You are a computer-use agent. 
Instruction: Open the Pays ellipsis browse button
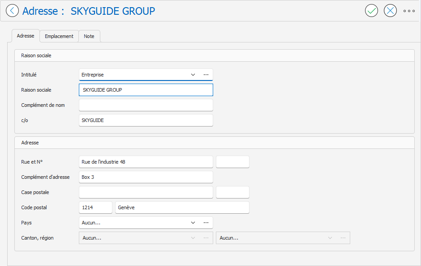(206, 223)
